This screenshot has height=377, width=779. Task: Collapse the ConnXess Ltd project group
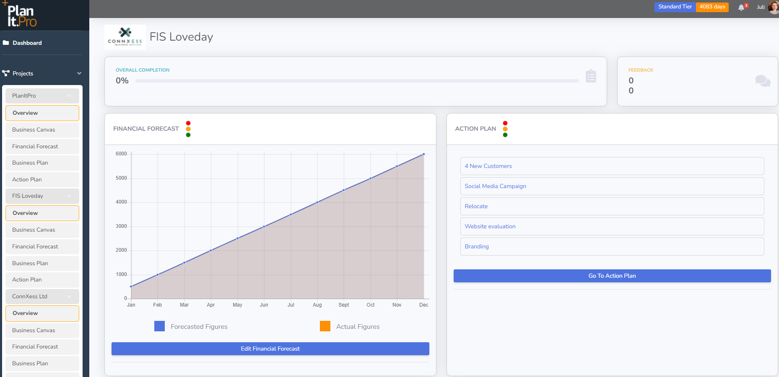pos(42,297)
